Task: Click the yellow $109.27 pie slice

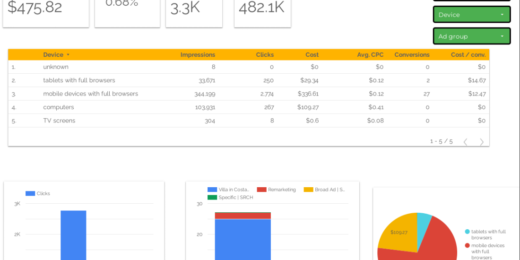Action: [399, 232]
